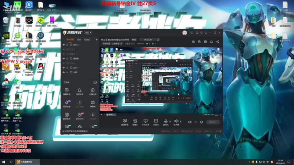Switch to second scene tab

79,40
